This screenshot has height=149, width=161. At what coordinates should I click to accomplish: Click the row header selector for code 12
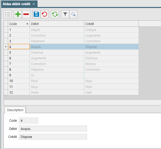pos(6,92)
